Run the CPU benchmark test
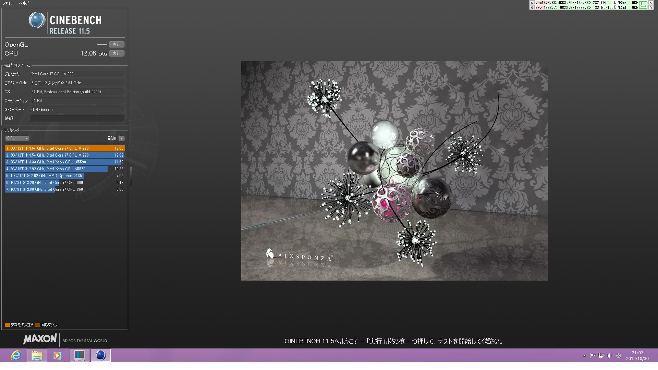The width and height of the screenshot is (658, 370). [117, 53]
